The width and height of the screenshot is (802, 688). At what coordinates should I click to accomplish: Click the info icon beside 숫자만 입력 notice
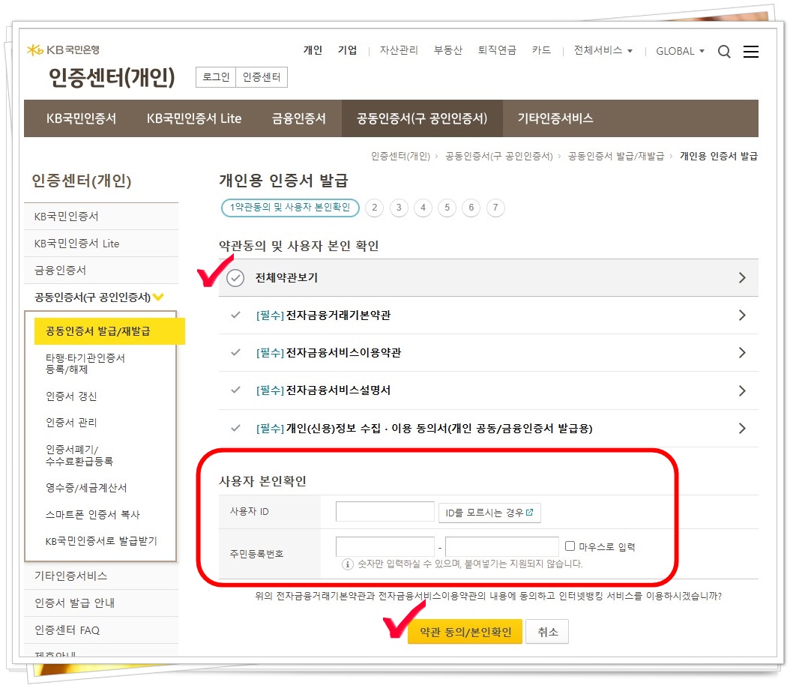point(347,564)
